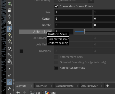
Task: Click the Rotate parameter label
Action: (46, 25)
